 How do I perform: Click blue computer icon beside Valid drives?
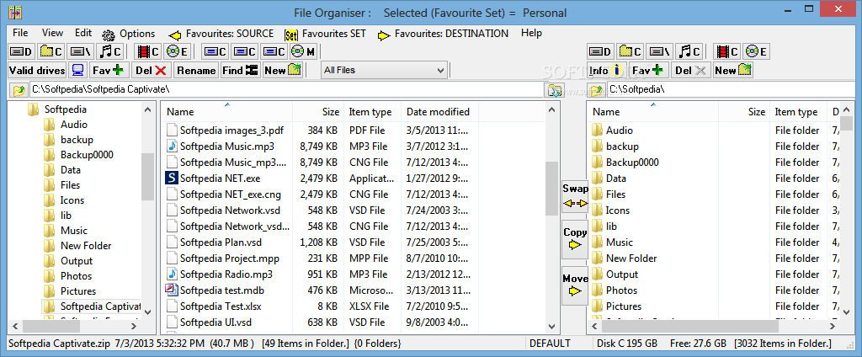click(x=77, y=70)
